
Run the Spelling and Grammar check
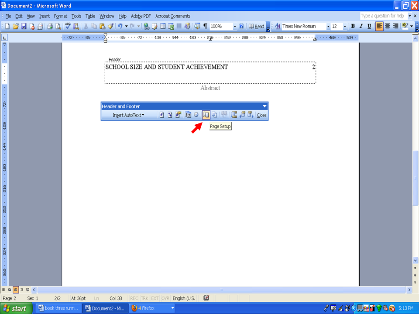pos(68,26)
